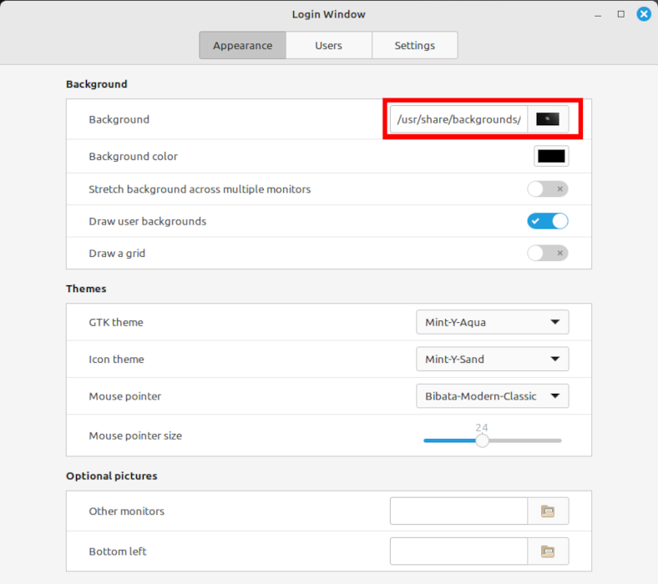The width and height of the screenshot is (658, 584).
Task: Open the Mouse pointer dropdown
Action: [x=492, y=396]
